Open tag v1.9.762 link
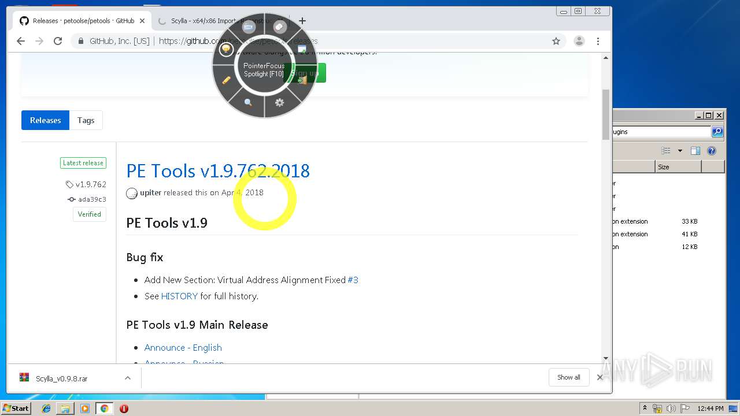 tap(86, 184)
